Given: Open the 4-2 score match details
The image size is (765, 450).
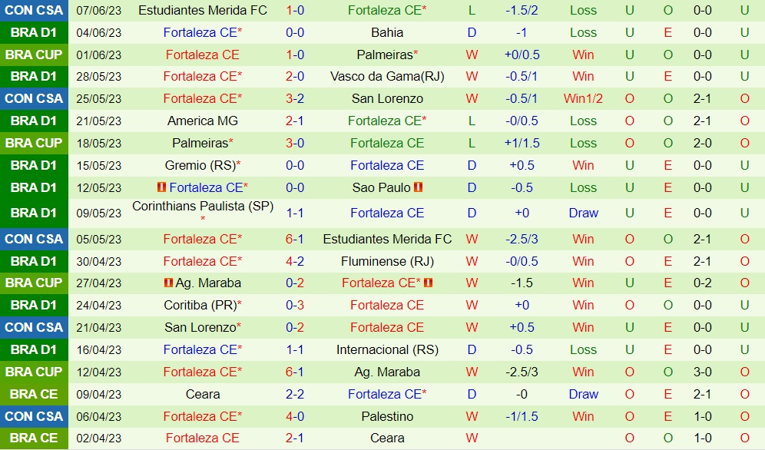Looking at the screenshot, I should tap(295, 261).
